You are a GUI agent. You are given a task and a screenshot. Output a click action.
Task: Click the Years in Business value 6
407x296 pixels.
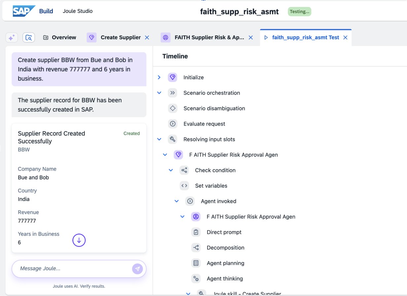19,242
